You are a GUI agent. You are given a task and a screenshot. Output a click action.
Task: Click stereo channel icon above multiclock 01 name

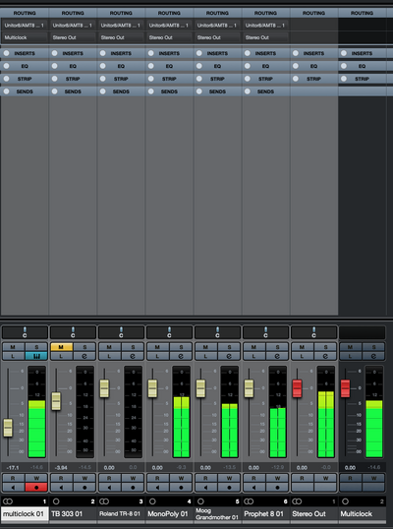click(x=8, y=501)
